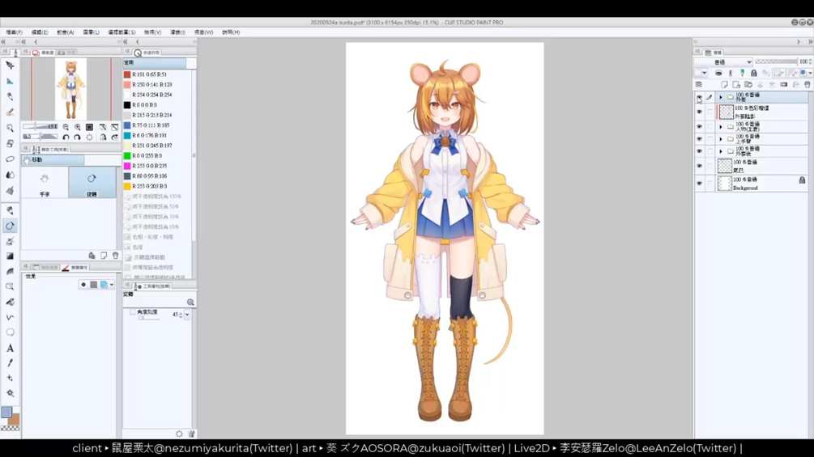The image size is (814, 457).
Task: Click clip to layer below icon
Action: 718,73
